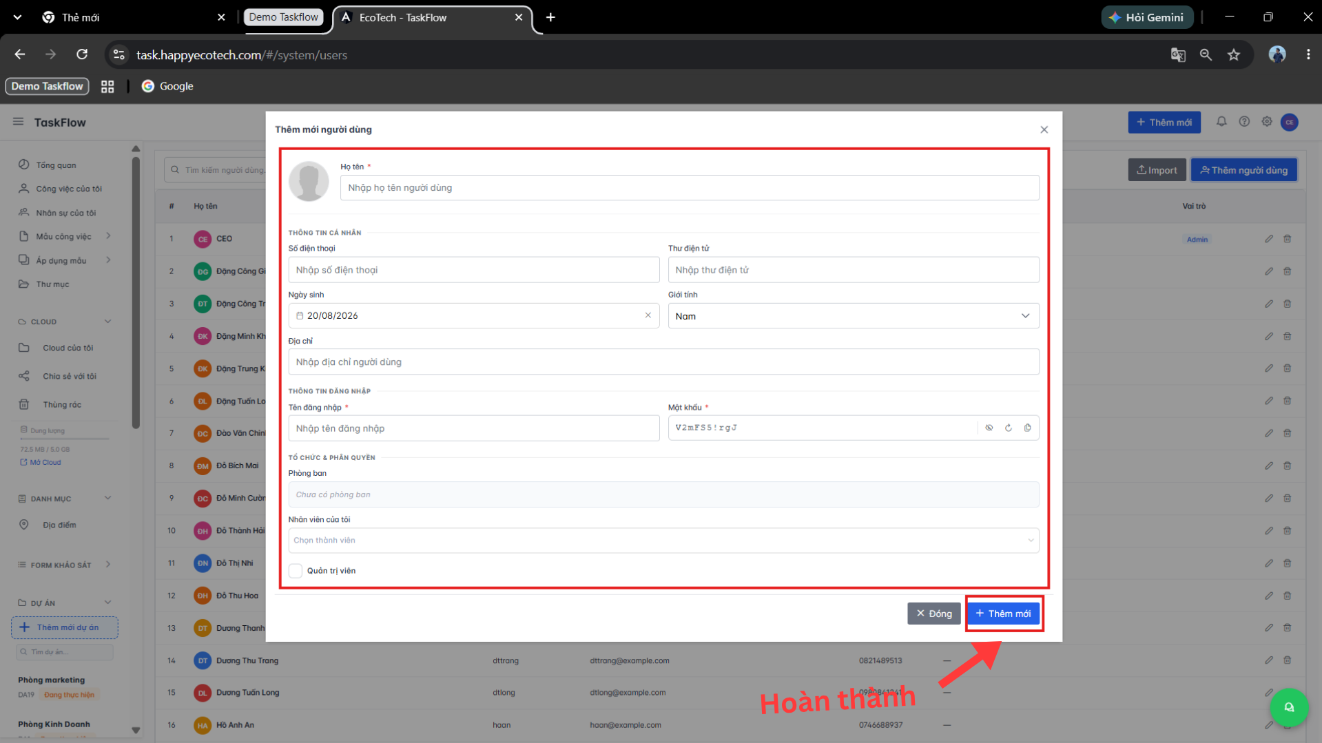Click the user search field
This screenshot has width=1322, height=743.
[x=216, y=170]
